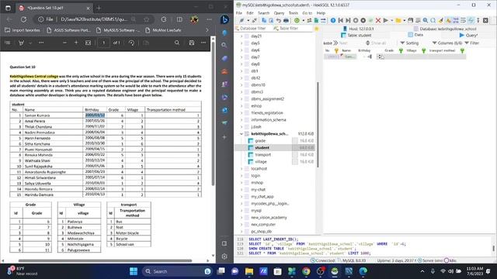Click the Edge refresh page icon
Image resolution: width=497 pixels, height=279 pixels.
tap(23, 19)
